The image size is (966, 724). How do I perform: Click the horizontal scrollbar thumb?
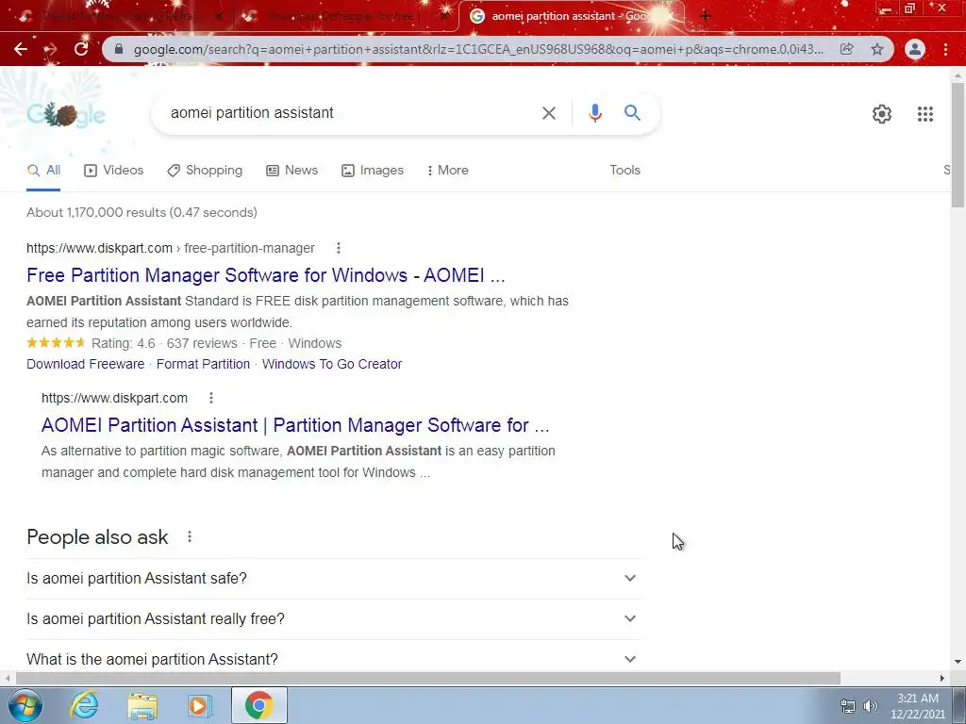point(427,678)
